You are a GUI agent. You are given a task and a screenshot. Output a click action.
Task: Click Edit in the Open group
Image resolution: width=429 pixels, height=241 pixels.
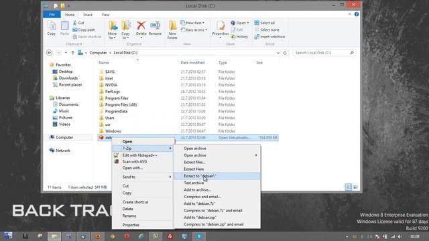[237, 29]
